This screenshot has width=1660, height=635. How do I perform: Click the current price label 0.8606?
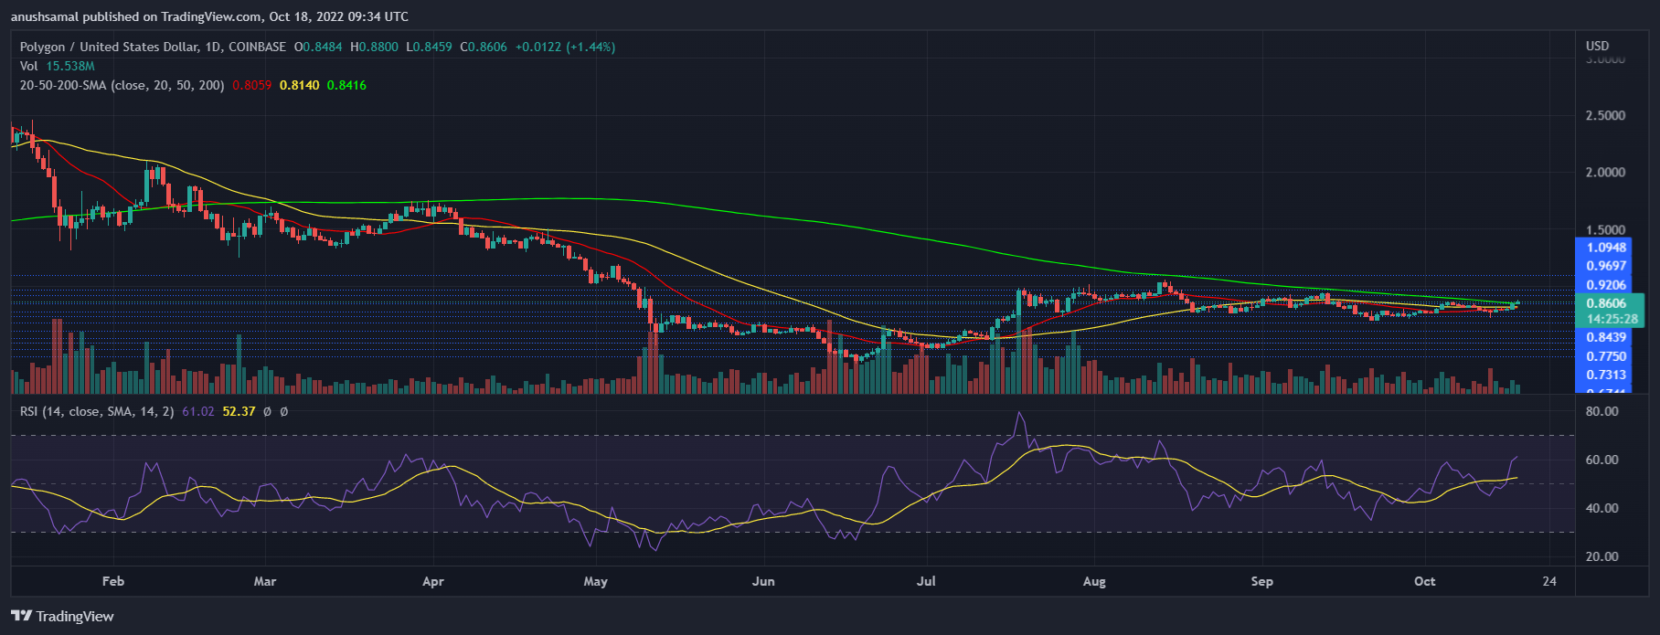1606,303
